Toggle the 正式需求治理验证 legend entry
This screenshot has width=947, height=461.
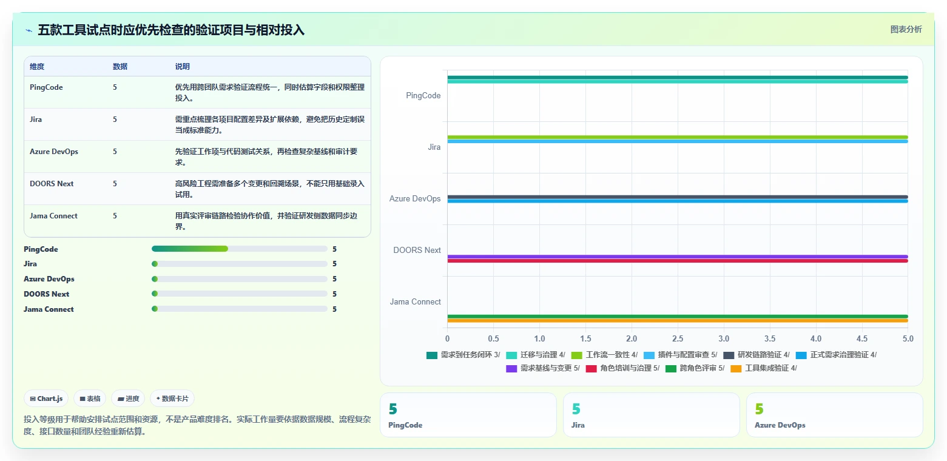click(836, 355)
